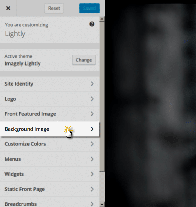Click the Static Front Page chevron
The width and height of the screenshot is (196, 207).
click(x=92, y=189)
